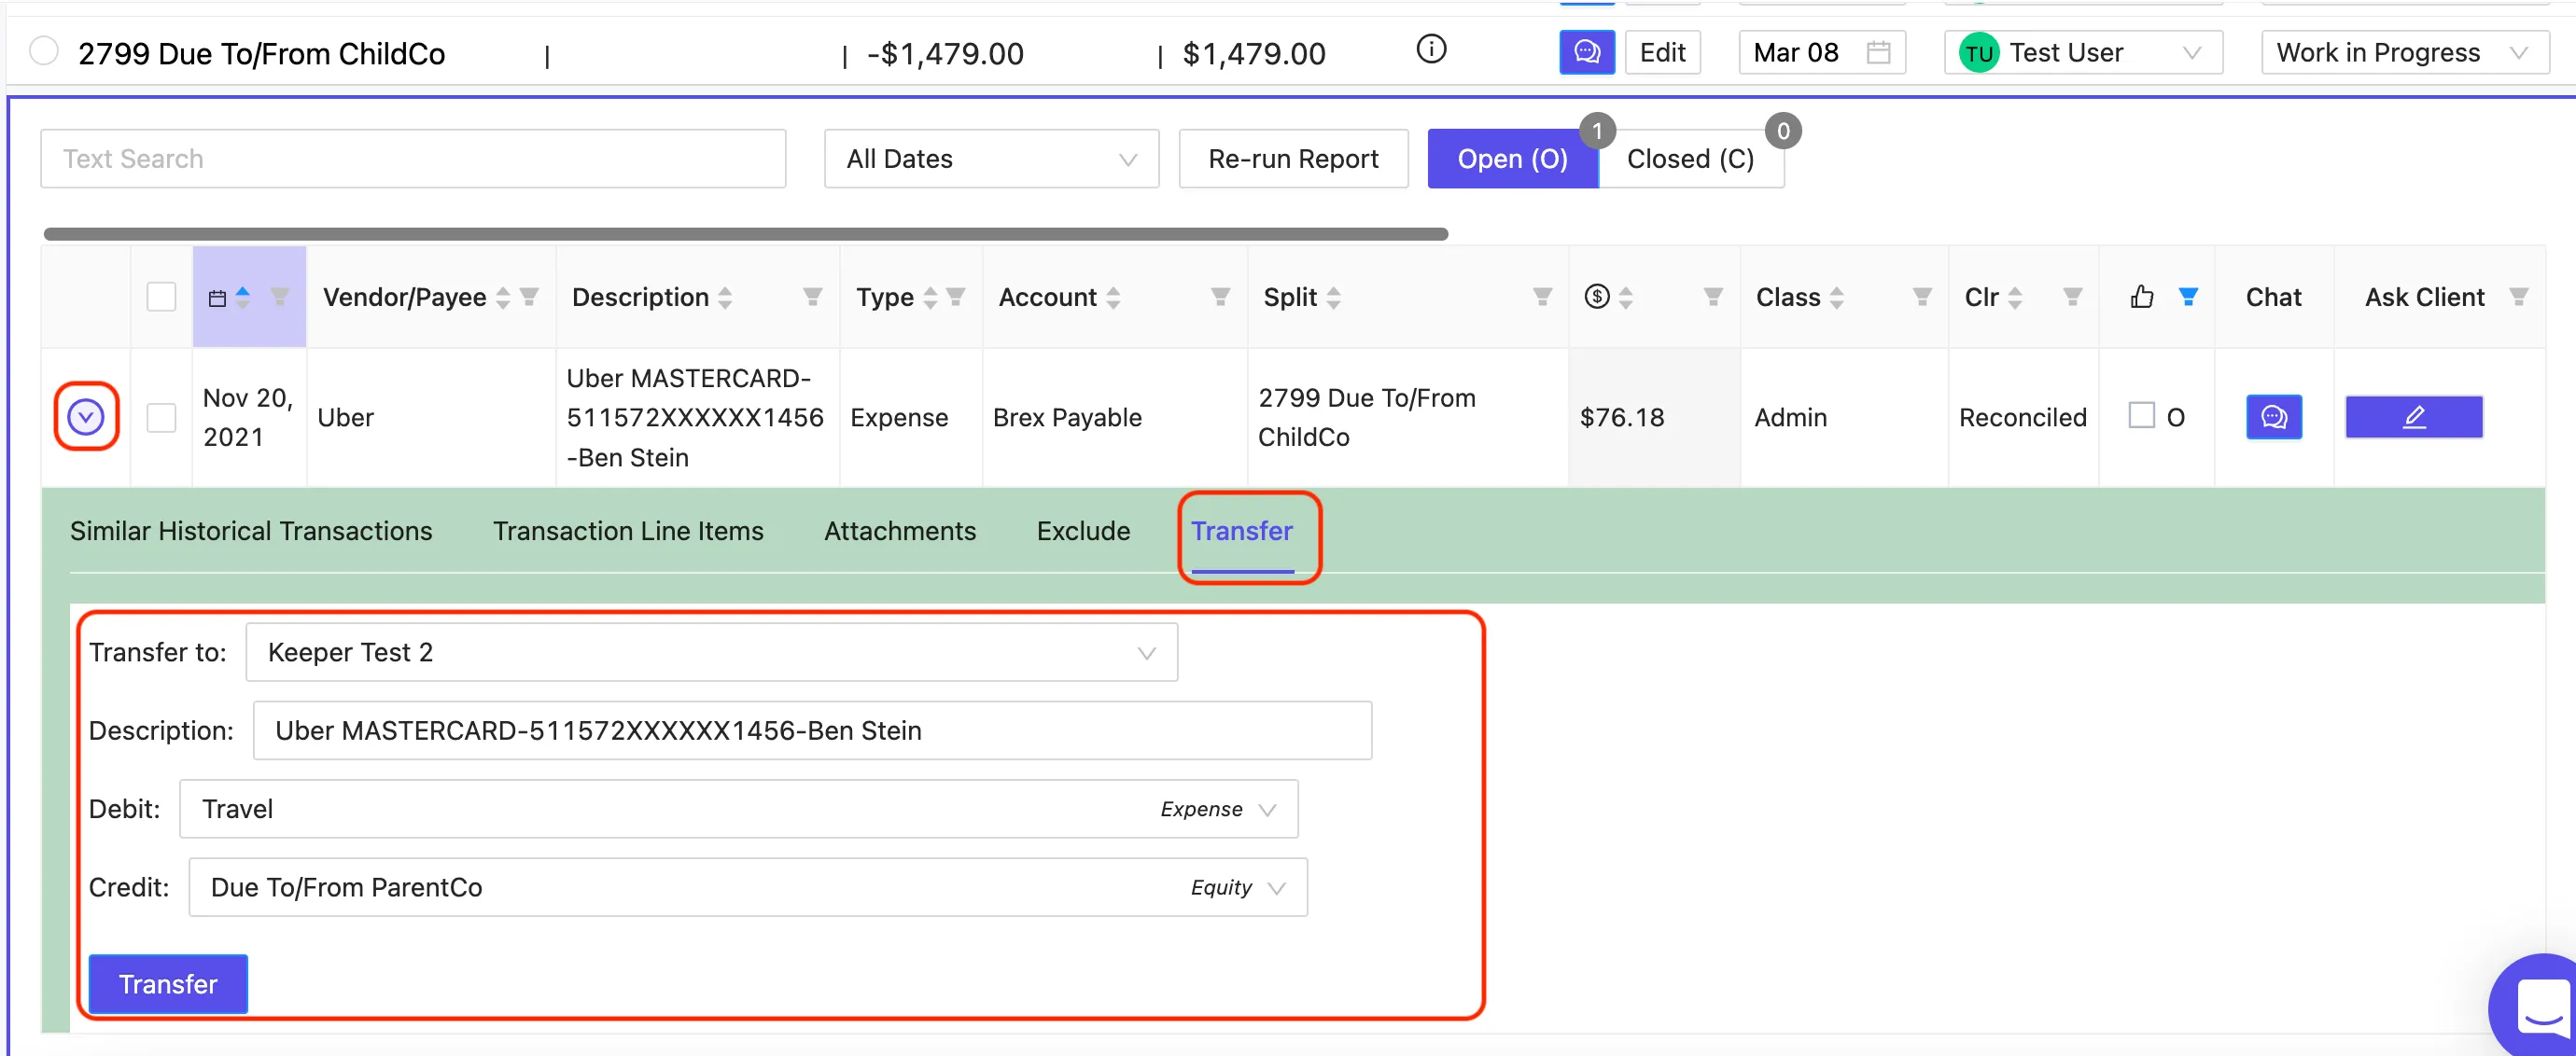Open the Exclude tab
This screenshot has width=2576, height=1056.
(1083, 531)
